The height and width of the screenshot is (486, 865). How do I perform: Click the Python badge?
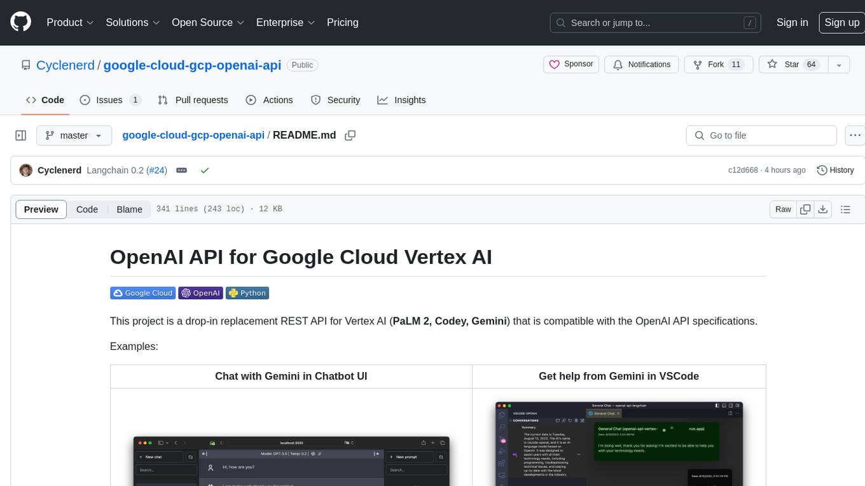pyautogui.click(x=247, y=293)
